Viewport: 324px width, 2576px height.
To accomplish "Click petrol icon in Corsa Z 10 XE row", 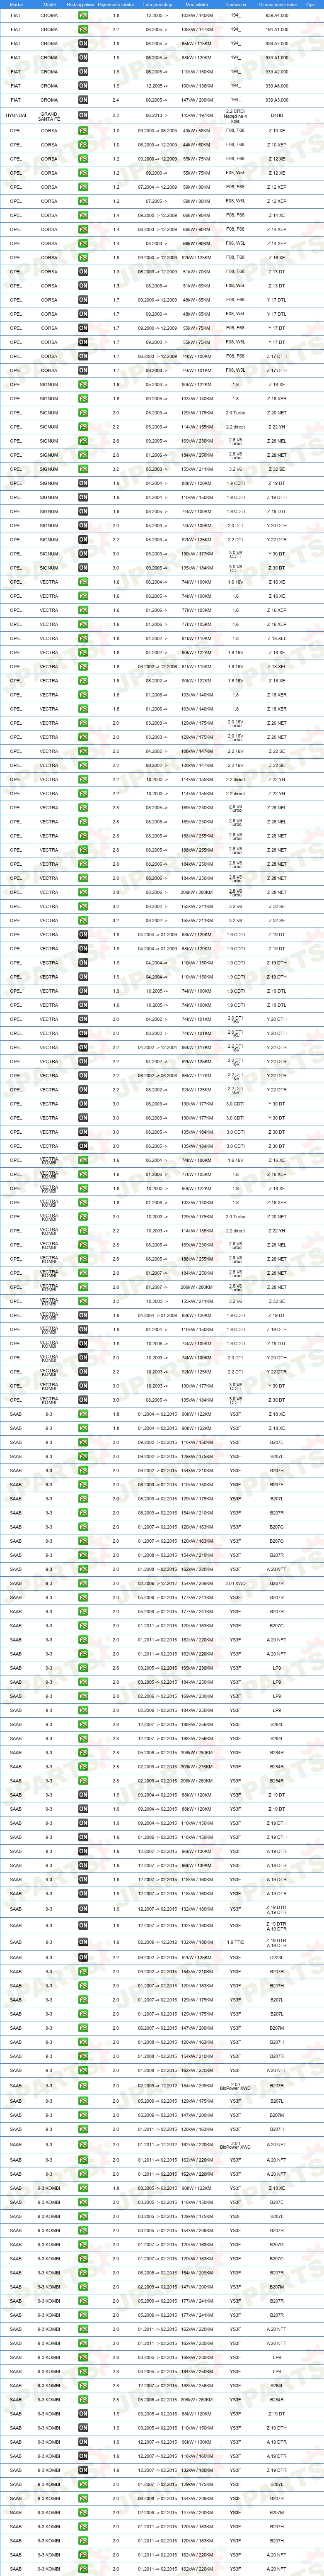I will tap(83, 131).
